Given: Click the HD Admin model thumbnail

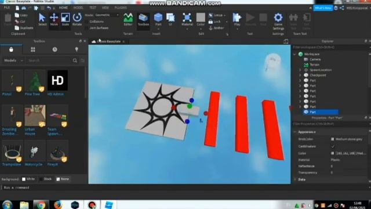Looking at the screenshot, I should [57, 80].
